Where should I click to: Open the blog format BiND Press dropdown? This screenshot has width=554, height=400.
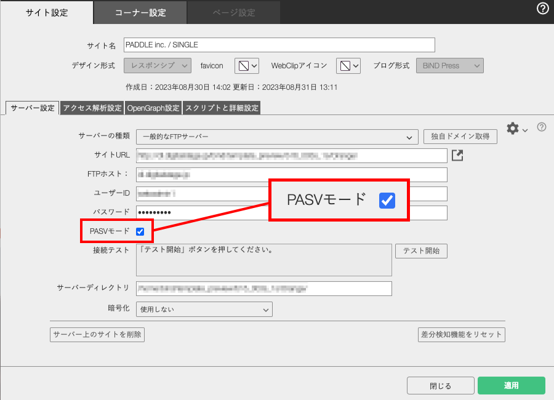point(449,65)
